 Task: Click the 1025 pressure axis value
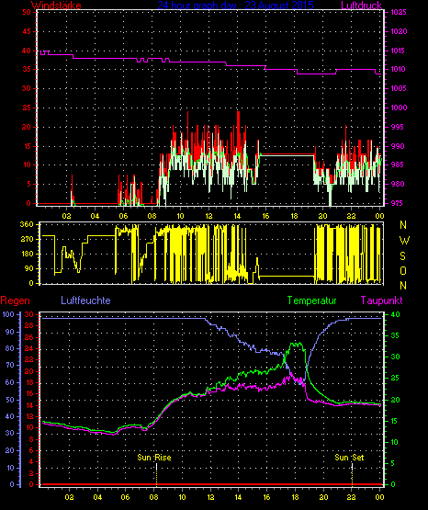tap(399, 12)
